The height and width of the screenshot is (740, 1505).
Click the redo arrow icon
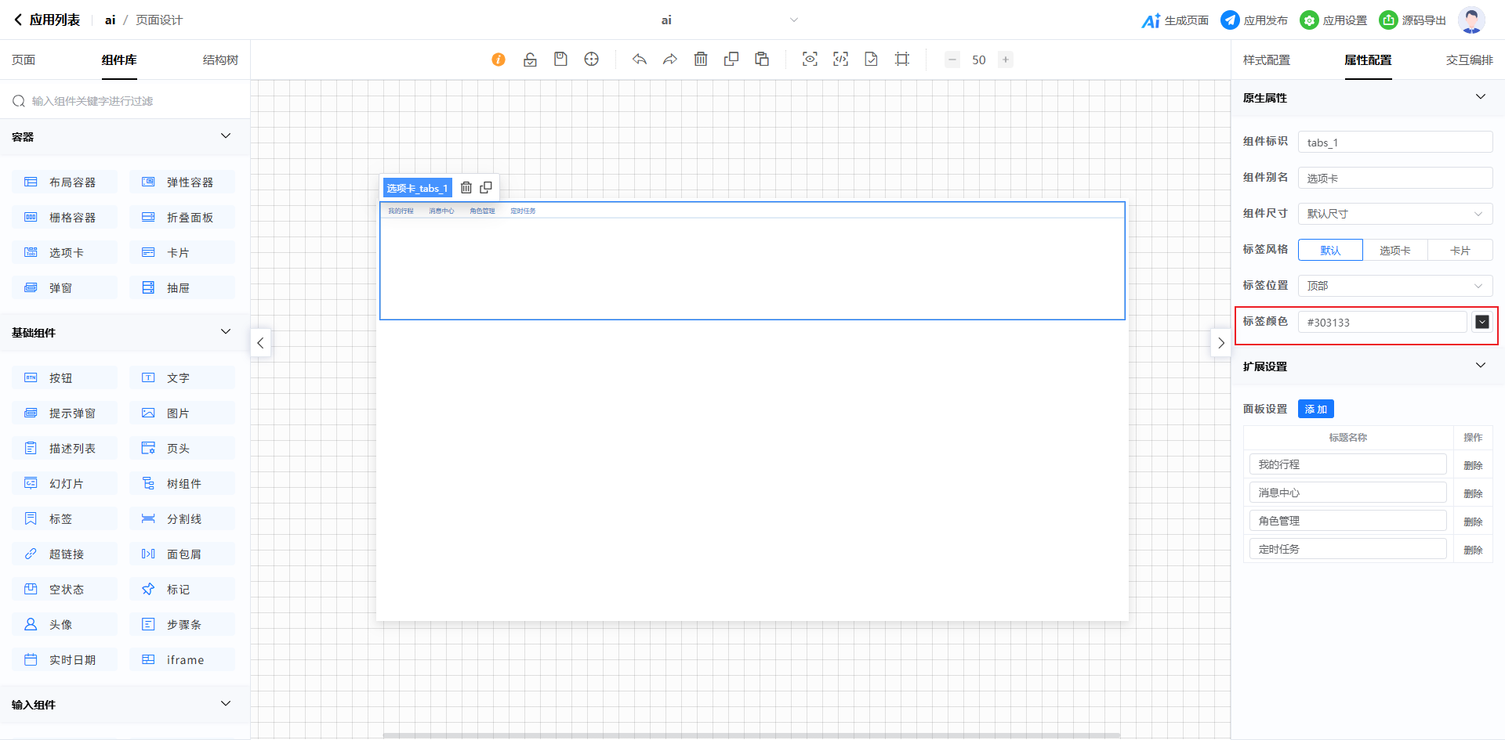click(670, 60)
